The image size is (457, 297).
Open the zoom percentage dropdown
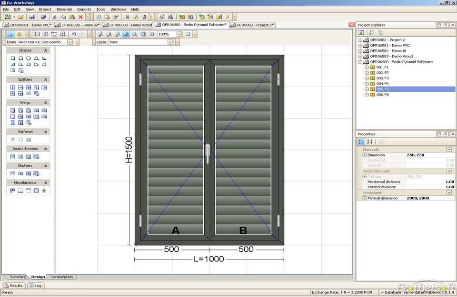pyautogui.click(x=179, y=34)
